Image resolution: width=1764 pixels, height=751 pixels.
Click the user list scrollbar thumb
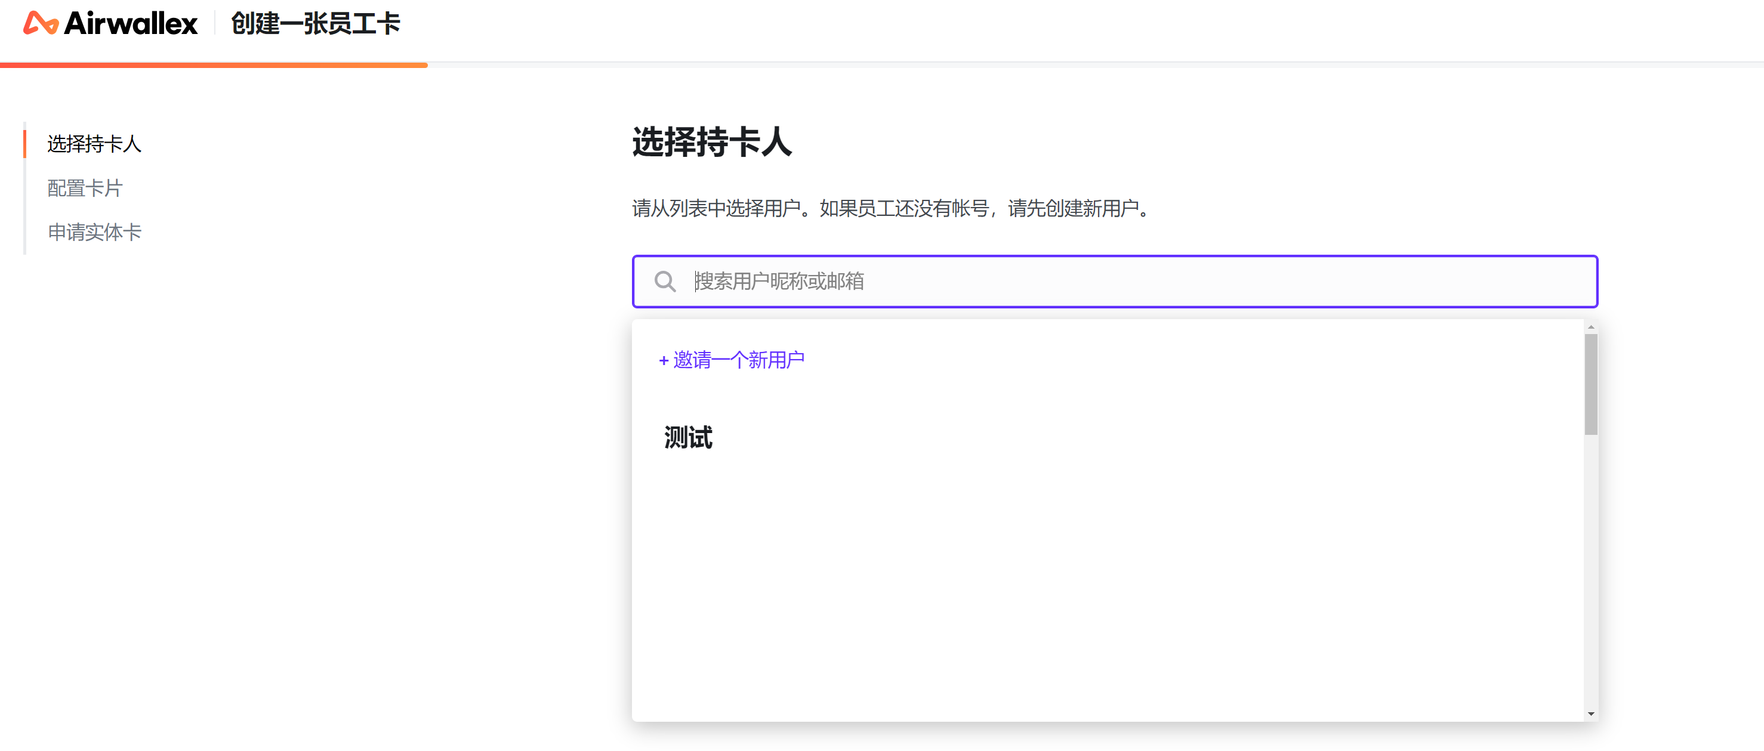click(1590, 384)
